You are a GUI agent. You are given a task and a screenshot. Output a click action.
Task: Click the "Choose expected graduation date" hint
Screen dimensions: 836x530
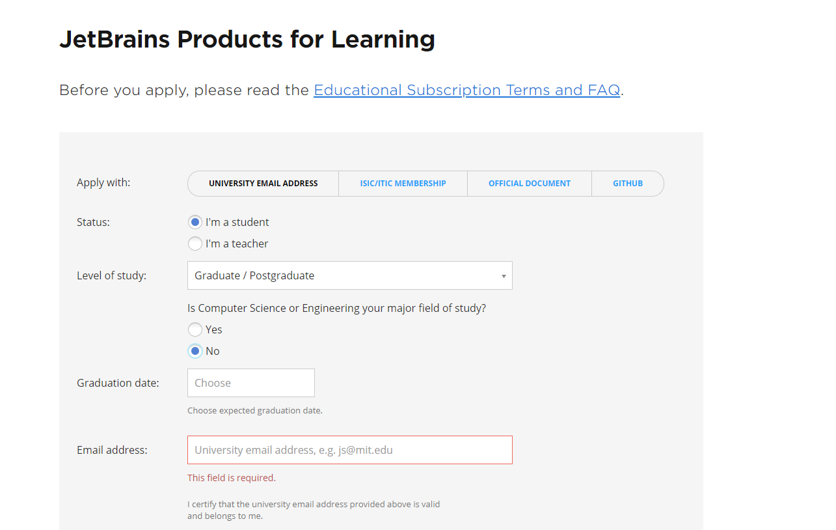pyautogui.click(x=255, y=411)
